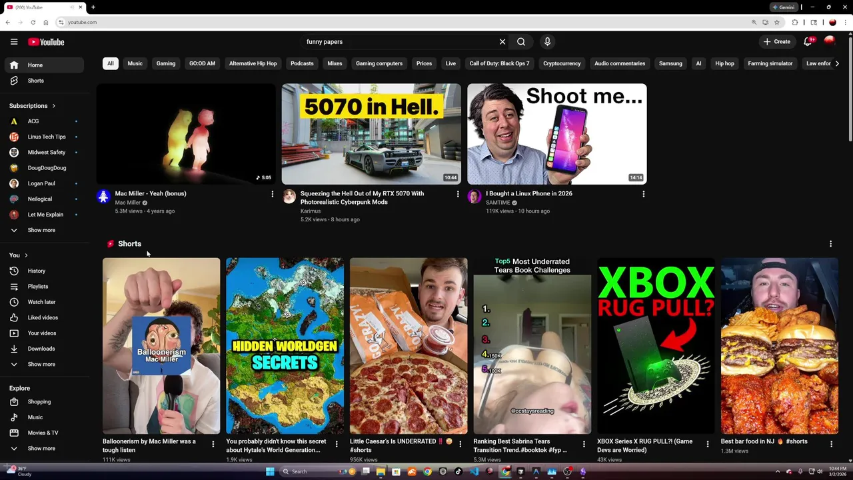The image size is (853, 480).
Task: Select the Alternative Hip Hop chip
Action: 253,63
